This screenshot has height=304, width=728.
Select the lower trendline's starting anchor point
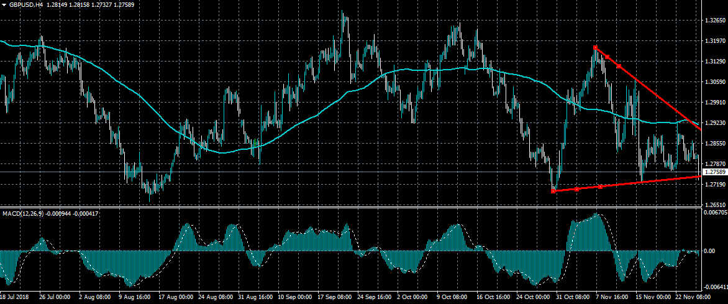(x=553, y=191)
